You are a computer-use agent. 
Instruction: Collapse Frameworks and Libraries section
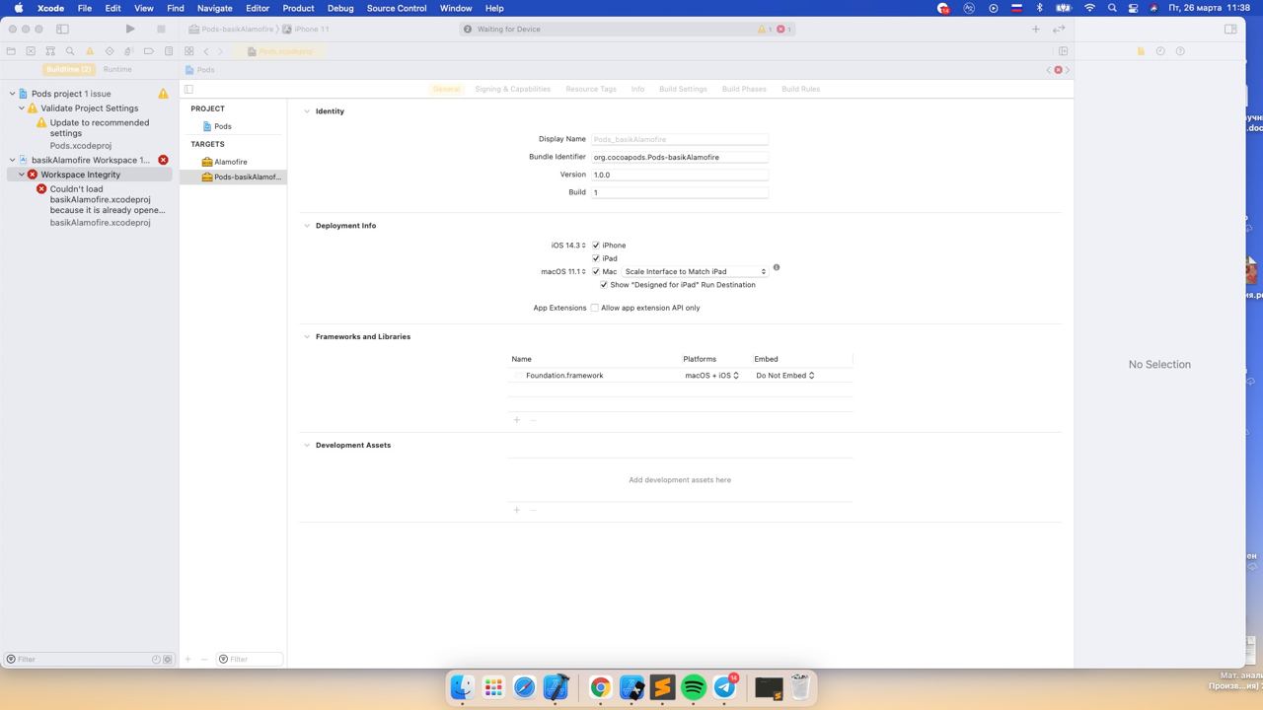point(307,336)
